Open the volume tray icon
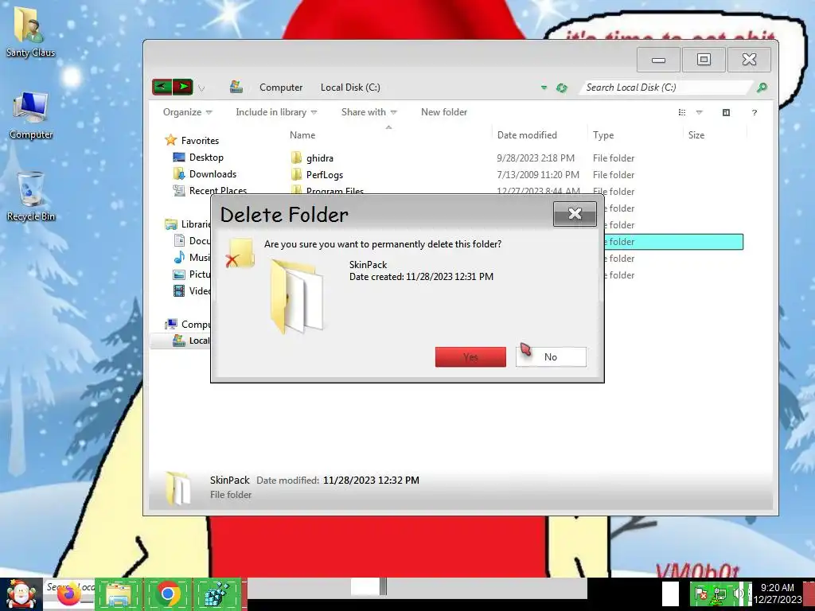Viewport: 815px width, 611px height. [x=738, y=593]
